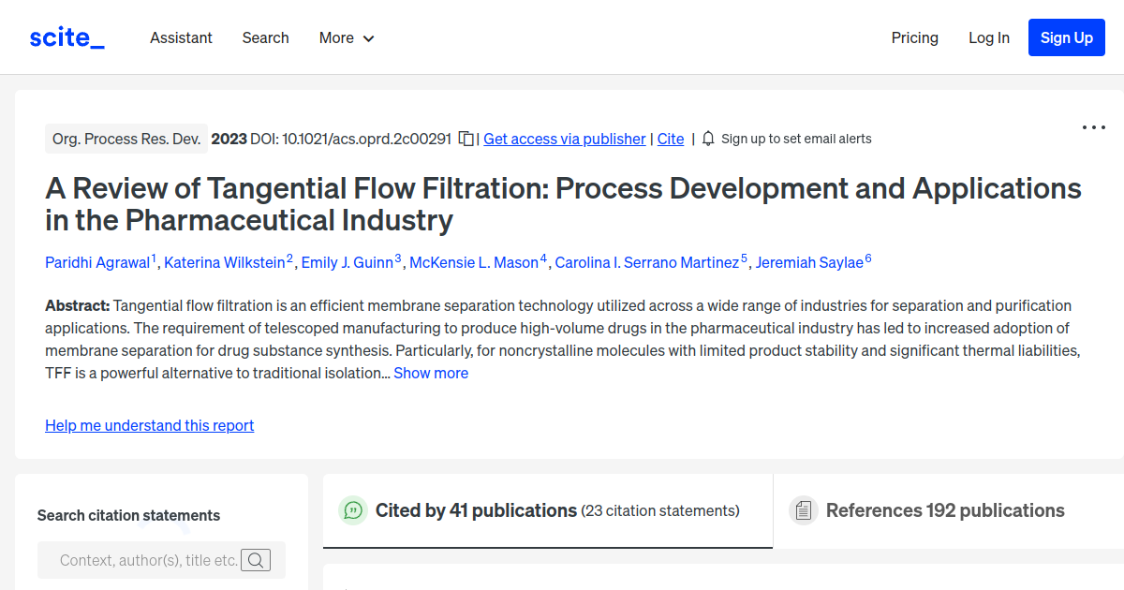This screenshot has width=1124, height=590.
Task: Click the scite_ logo
Action: 66,37
